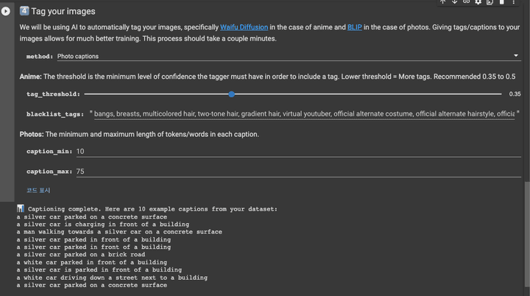This screenshot has height=296, width=530.
Task: Click the 코드 표시 show-code link
Action: click(x=39, y=190)
